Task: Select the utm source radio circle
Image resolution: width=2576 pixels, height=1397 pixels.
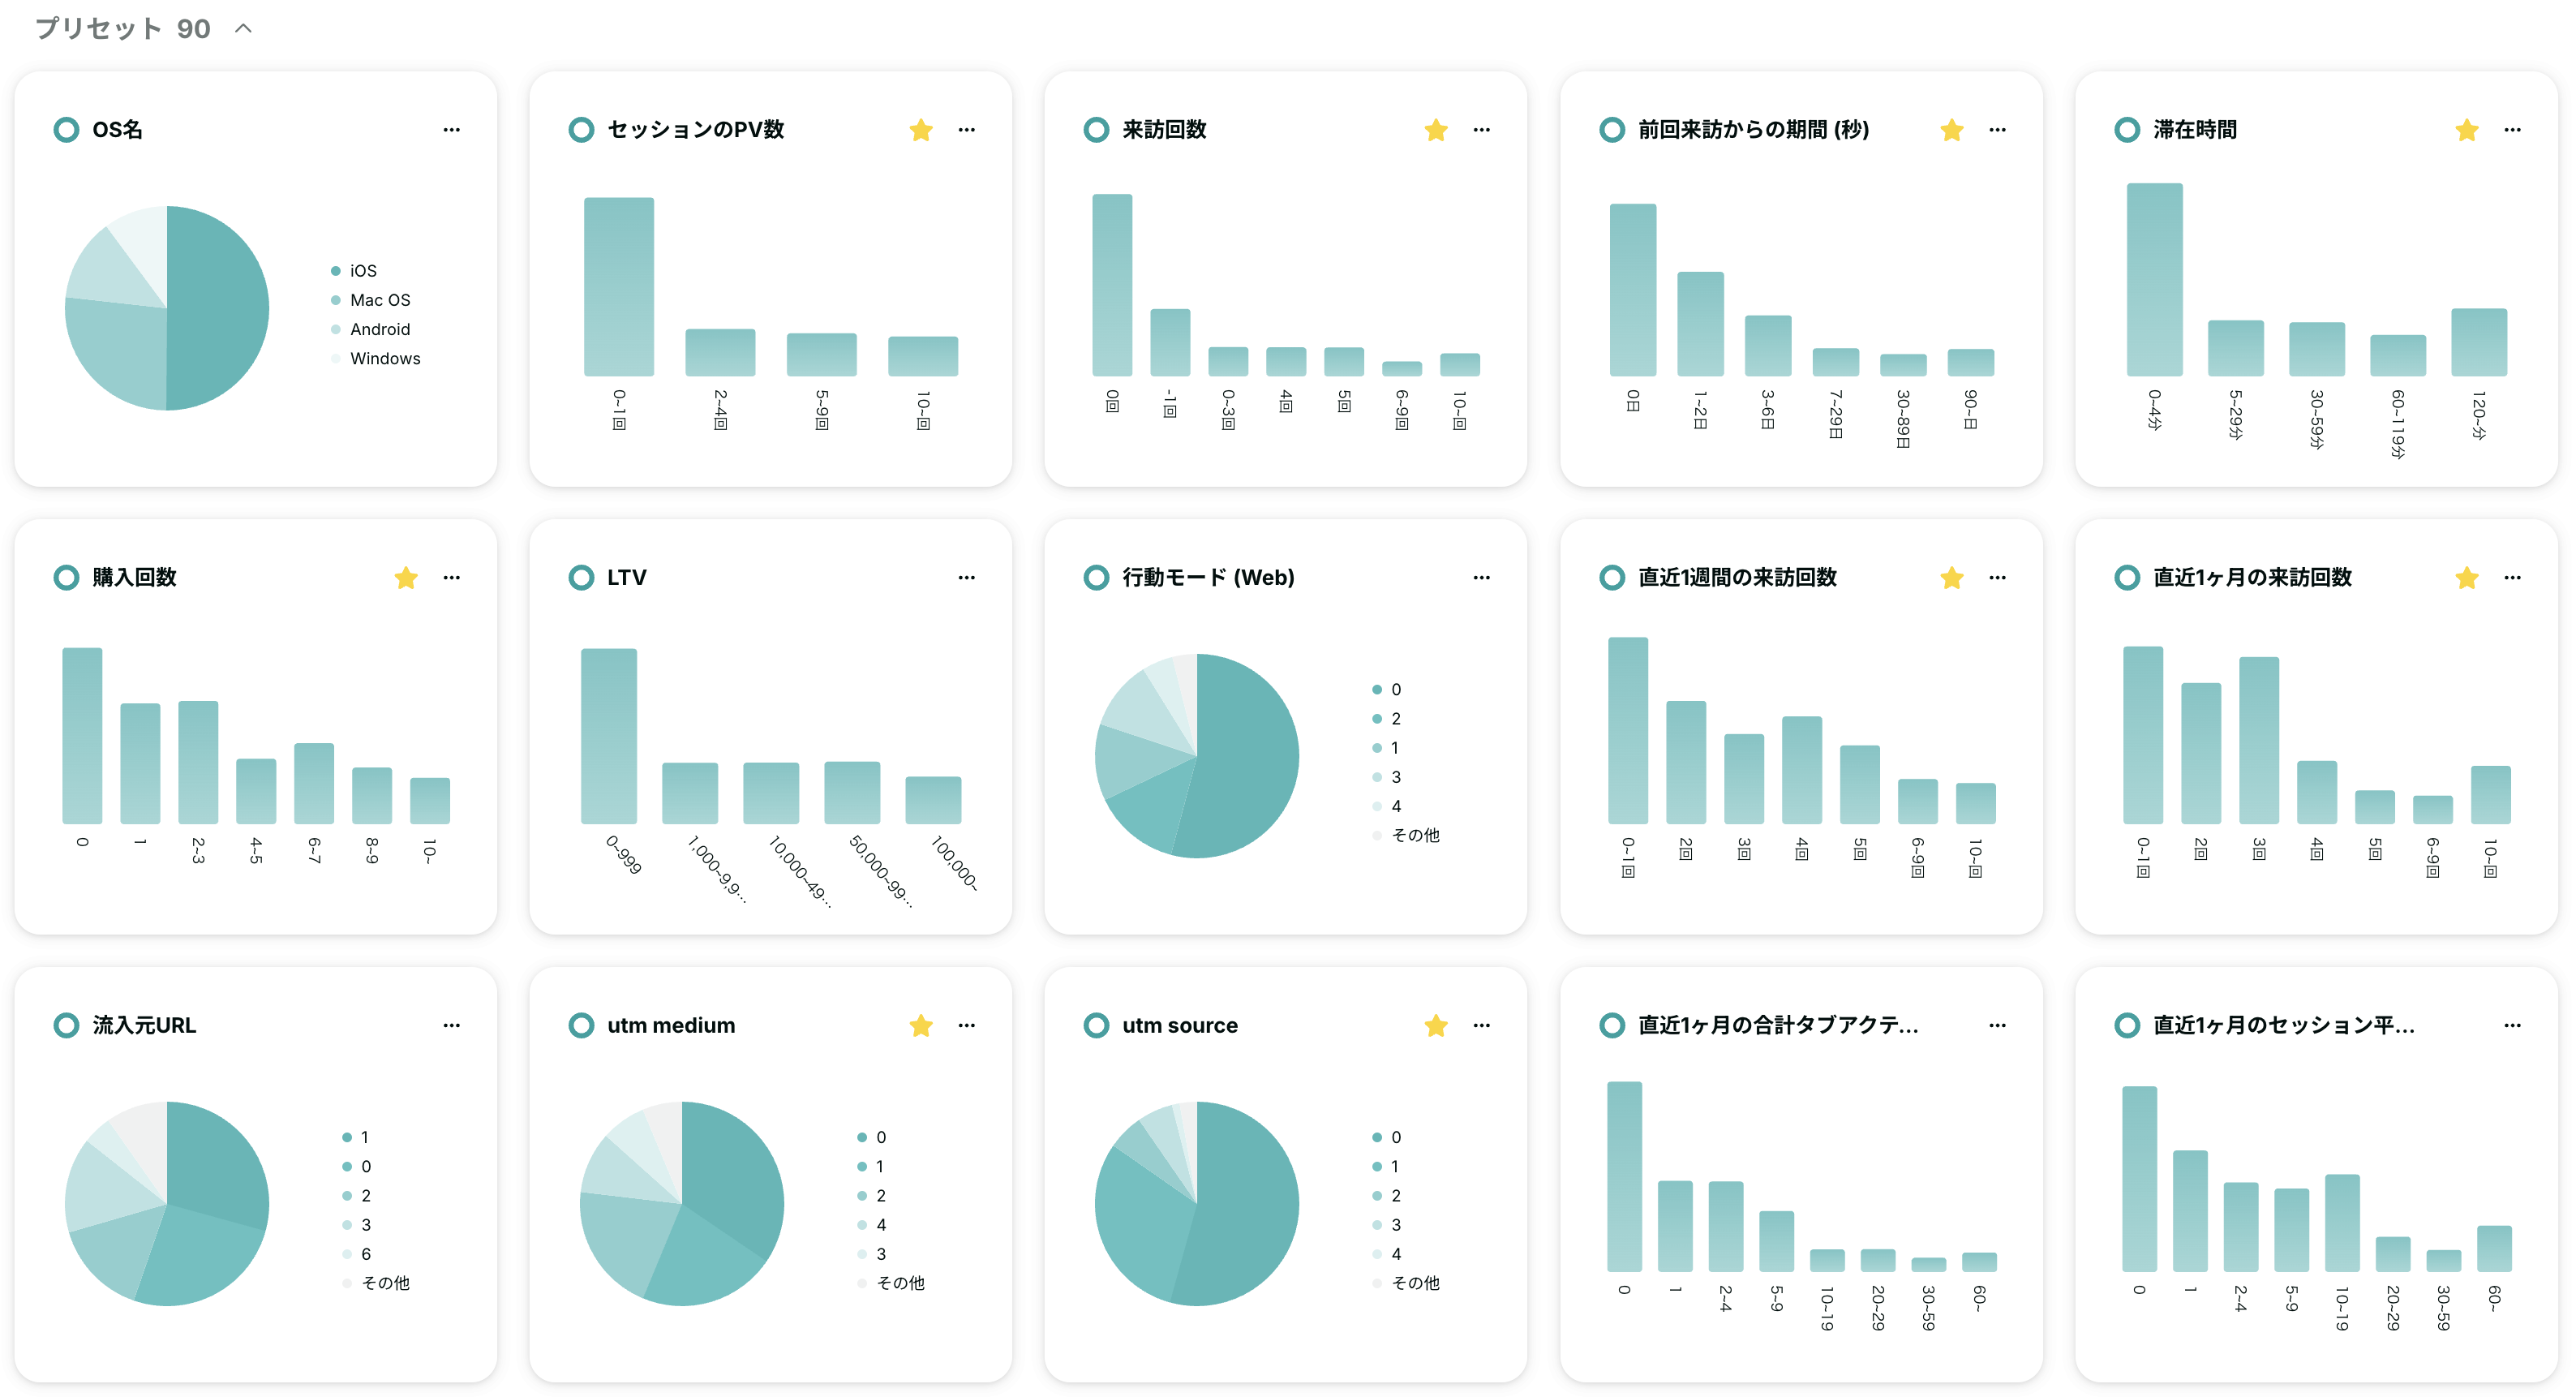Action: point(1096,1026)
